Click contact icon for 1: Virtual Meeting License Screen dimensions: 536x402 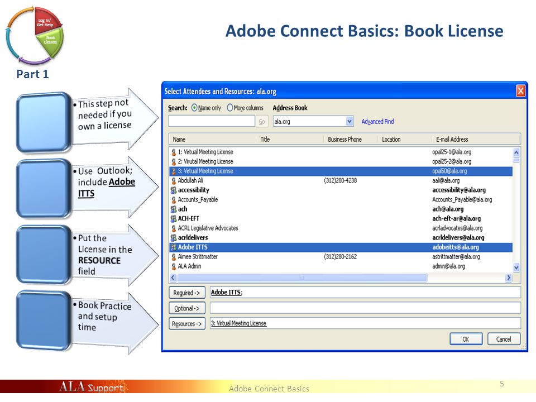(174, 152)
